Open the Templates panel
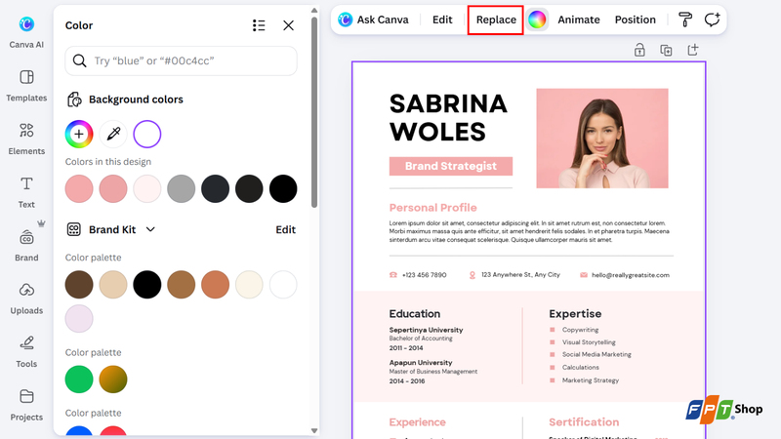The width and height of the screenshot is (781, 439). click(26, 86)
